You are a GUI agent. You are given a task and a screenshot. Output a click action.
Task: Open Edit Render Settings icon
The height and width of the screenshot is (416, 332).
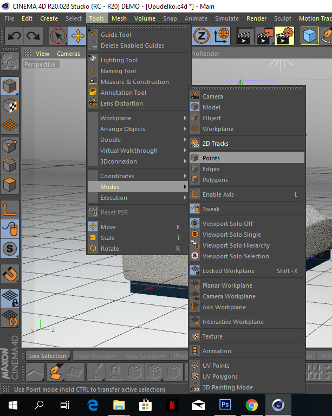[x=284, y=36]
